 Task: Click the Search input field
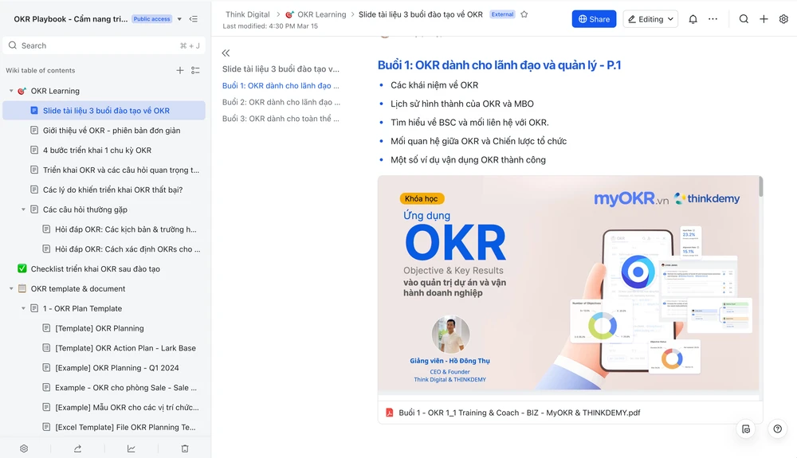96,45
